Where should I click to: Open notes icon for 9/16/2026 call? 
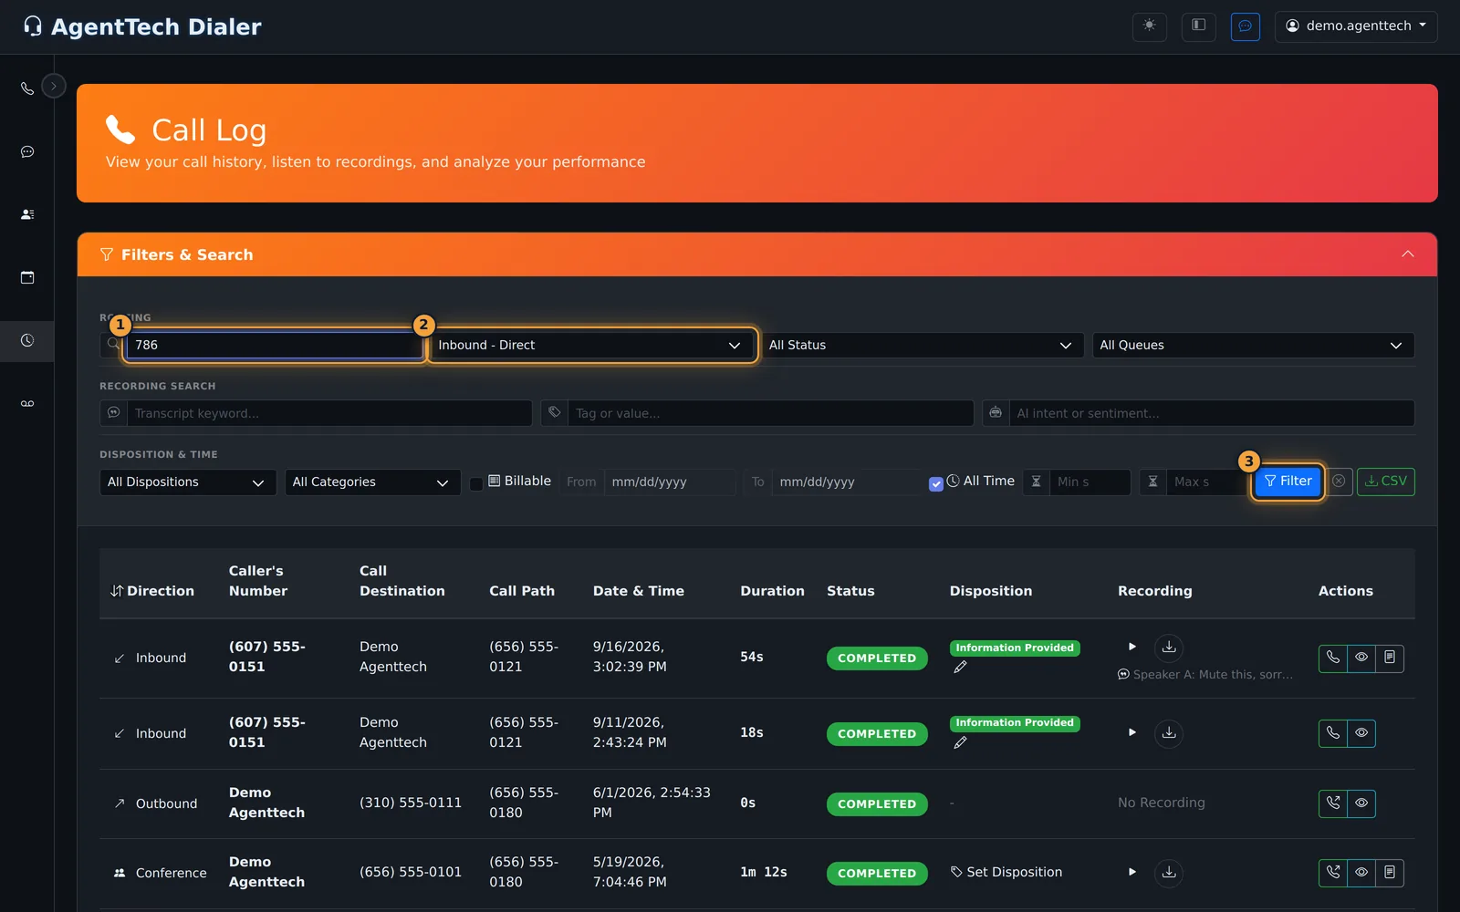[x=1390, y=658]
